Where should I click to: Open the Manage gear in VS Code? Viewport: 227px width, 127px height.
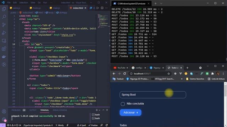[x=4, y=119]
